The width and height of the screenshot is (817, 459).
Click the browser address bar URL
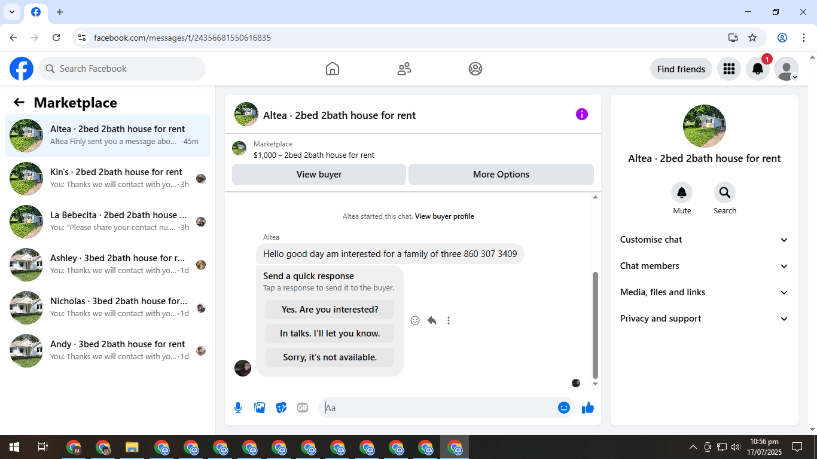click(182, 38)
